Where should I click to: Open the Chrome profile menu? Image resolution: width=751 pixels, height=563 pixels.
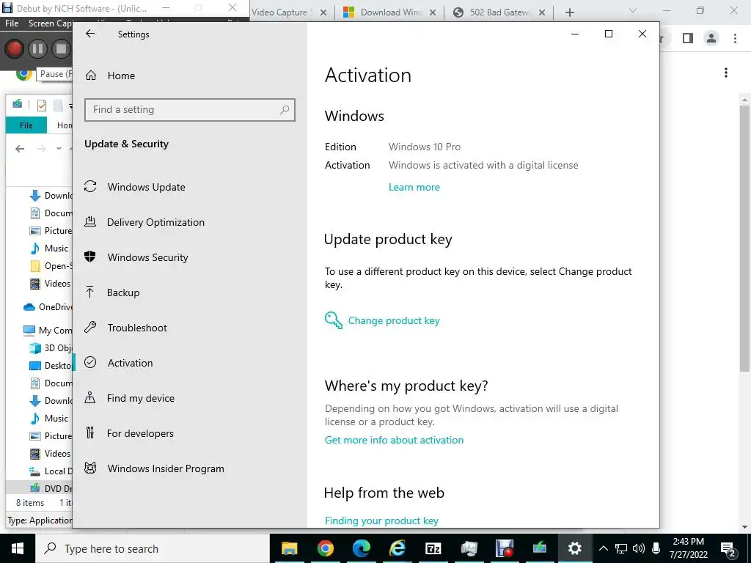tap(711, 38)
